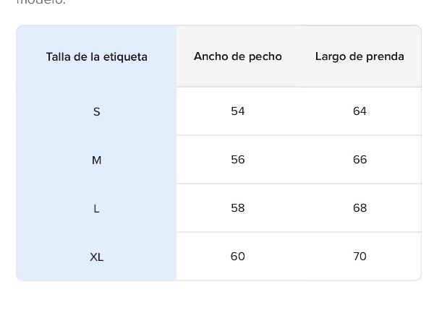This screenshot has height=313, width=434.
Task: Click garment length value 70
Action: point(359,257)
